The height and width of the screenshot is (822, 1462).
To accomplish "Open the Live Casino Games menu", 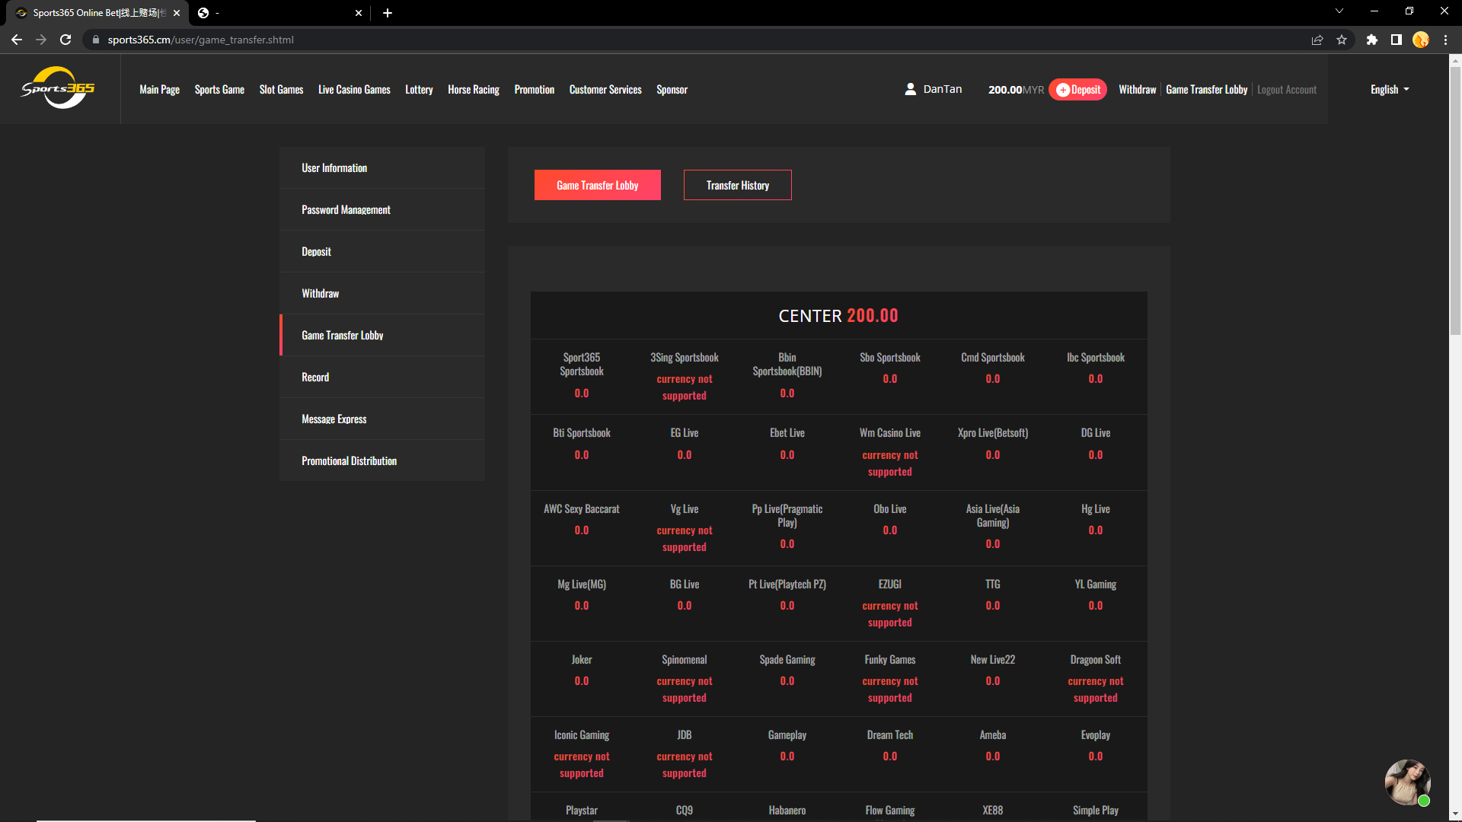I will [x=354, y=89].
